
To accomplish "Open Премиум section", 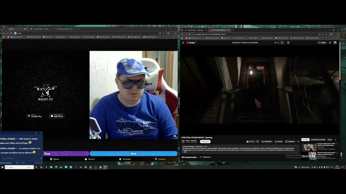I will (160, 159).
